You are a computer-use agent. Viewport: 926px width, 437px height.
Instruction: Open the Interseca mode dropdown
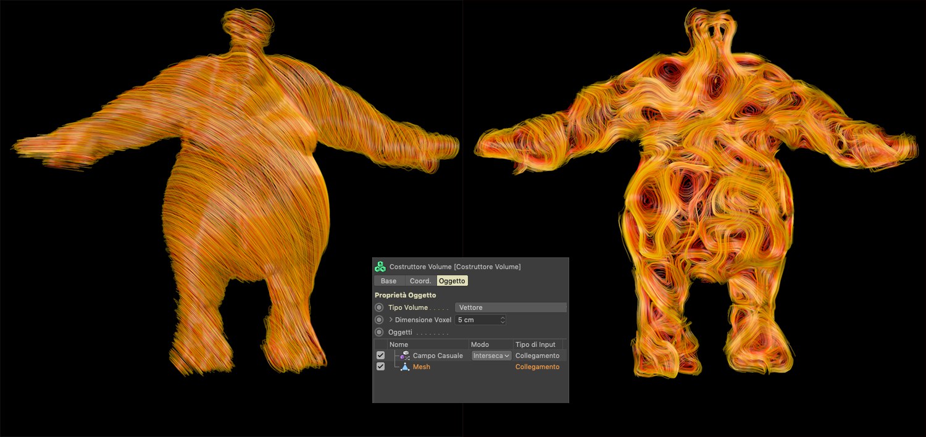coord(491,356)
